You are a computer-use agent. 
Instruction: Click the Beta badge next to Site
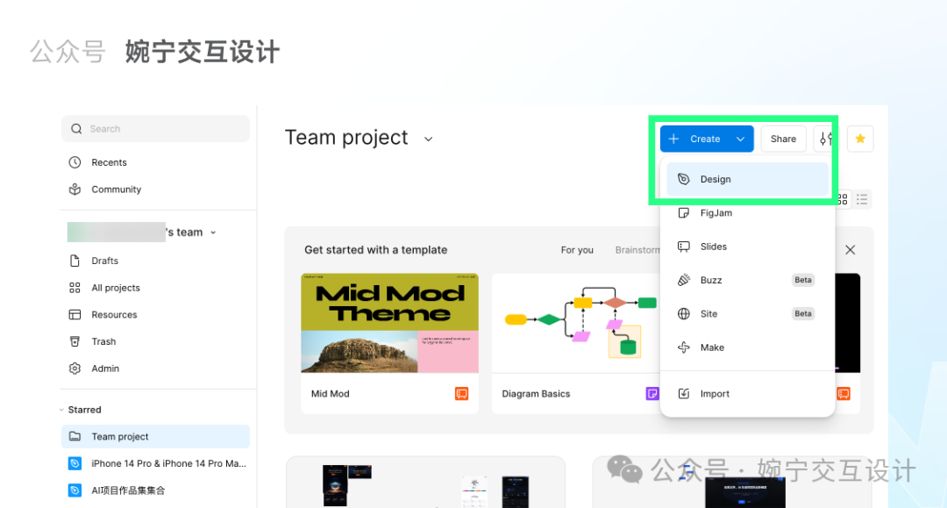tap(802, 313)
